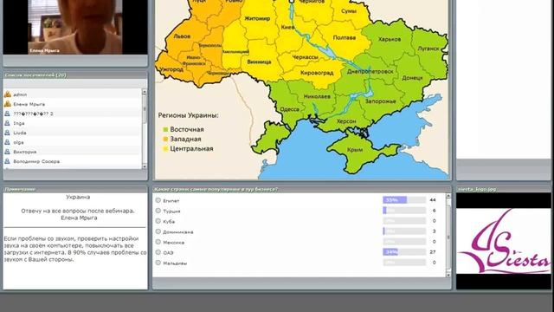Select Liuda in the visitor list
Image resolution: width=554 pixels, height=312 pixels.
coord(73,133)
